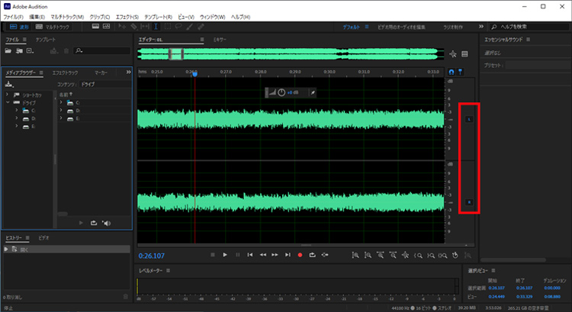Select the Time Selection (I-beam) tool
Screen dimensions: 572x312
(156, 27)
